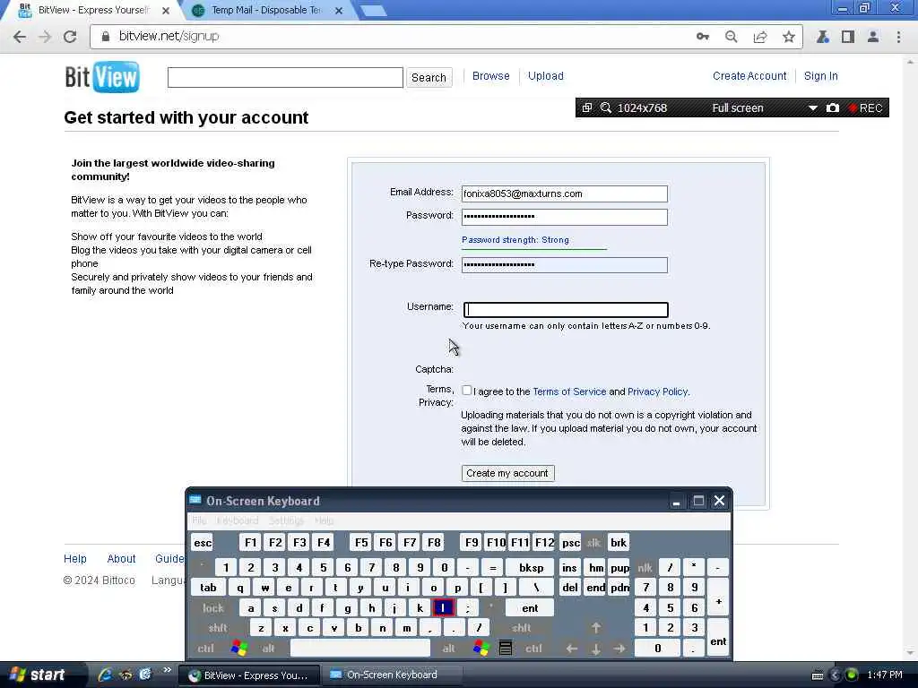The width and height of the screenshot is (918, 688).
Task: Click the right arrow key on keyboard
Action: pyautogui.click(x=619, y=649)
